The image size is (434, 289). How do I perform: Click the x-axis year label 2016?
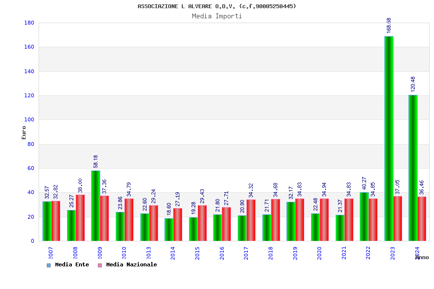click(x=222, y=253)
